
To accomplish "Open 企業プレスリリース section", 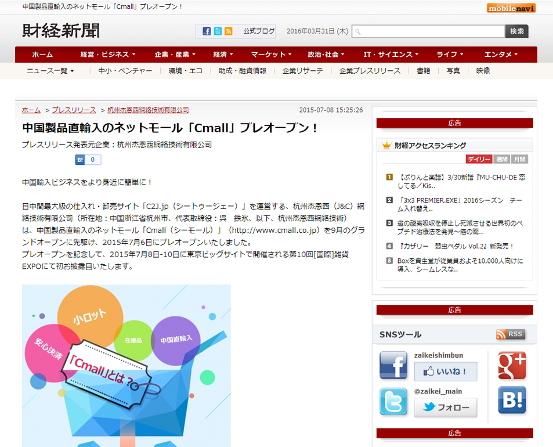I will click(370, 71).
